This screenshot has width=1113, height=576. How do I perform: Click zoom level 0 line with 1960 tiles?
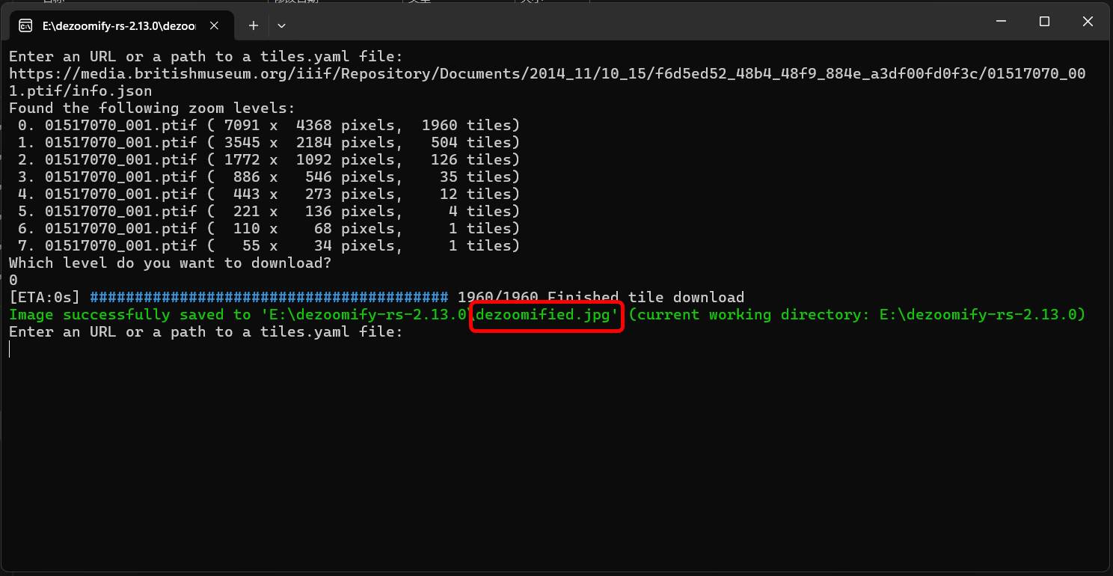pos(268,126)
